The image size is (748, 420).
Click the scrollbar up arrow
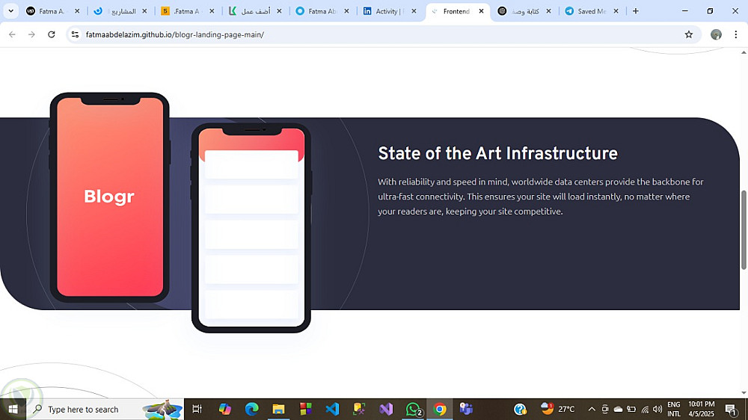point(744,52)
